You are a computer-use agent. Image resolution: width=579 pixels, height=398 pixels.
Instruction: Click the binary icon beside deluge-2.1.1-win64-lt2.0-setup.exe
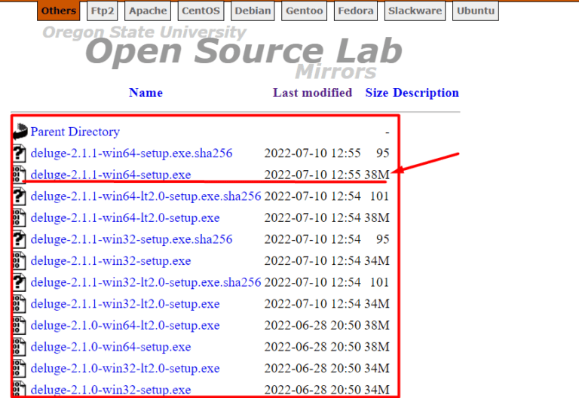(19, 217)
